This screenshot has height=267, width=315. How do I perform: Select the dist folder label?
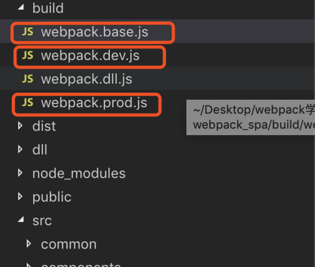coord(44,126)
